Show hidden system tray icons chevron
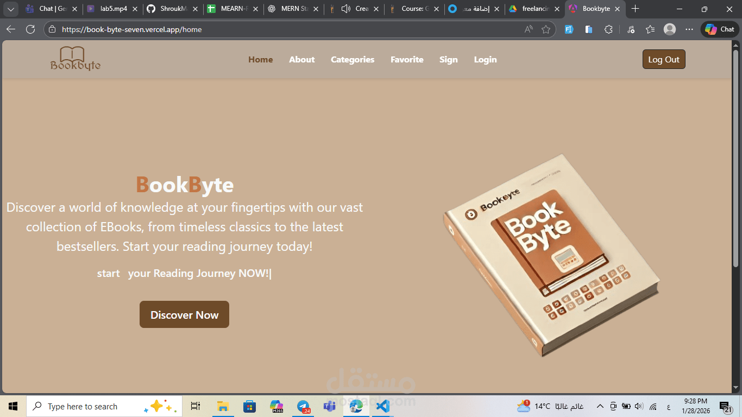 600,406
